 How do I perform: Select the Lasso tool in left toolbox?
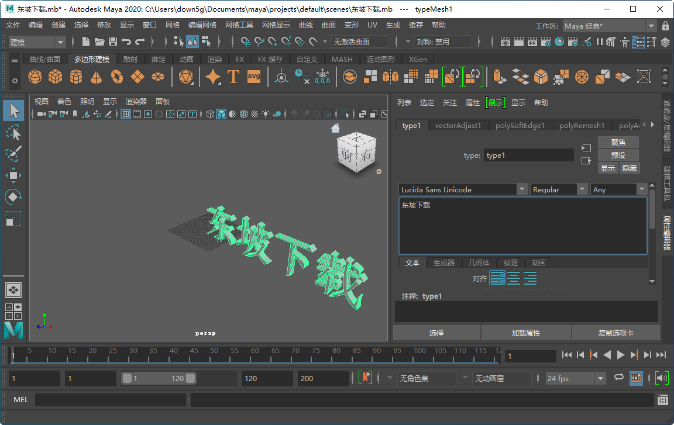coord(13,132)
